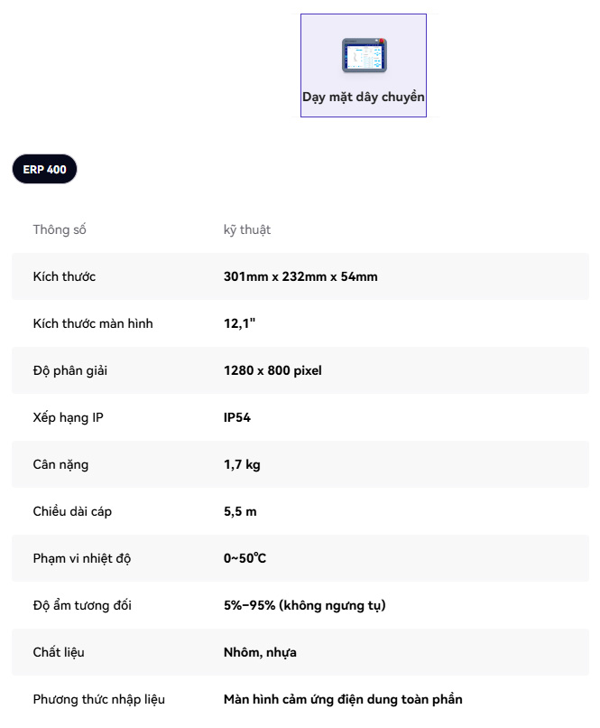Image resolution: width=600 pixels, height=728 pixels.
Task: Select the "Độ ẩm tương đối" row label
Action: pyautogui.click(x=82, y=605)
